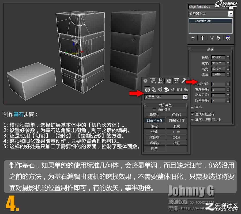This screenshot has height=214, width=241.
Task: Click the arrow of 扩展基本体 dropdown
Action: 185,97
